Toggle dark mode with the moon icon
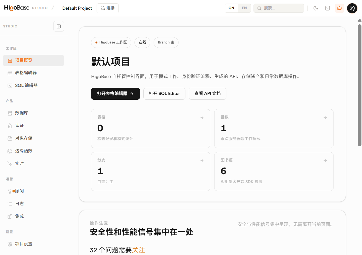 [x=316, y=8]
